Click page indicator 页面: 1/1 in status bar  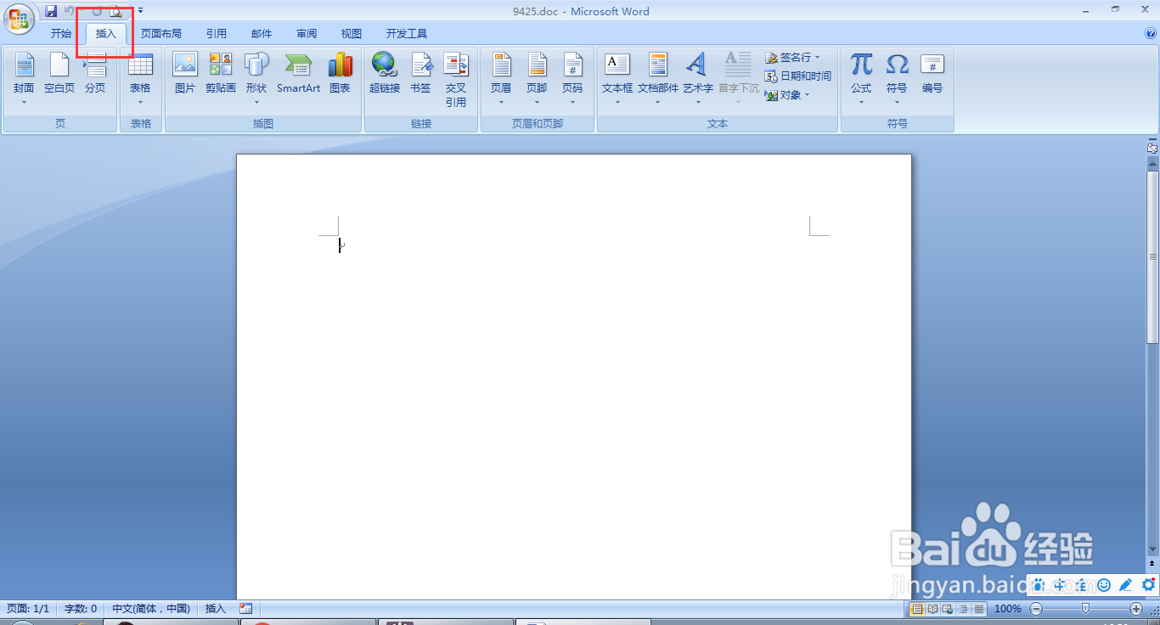click(28, 609)
